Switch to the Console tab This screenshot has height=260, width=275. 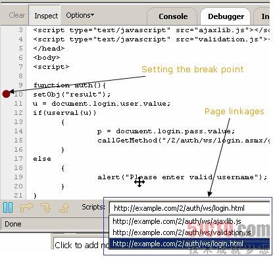[173, 16]
